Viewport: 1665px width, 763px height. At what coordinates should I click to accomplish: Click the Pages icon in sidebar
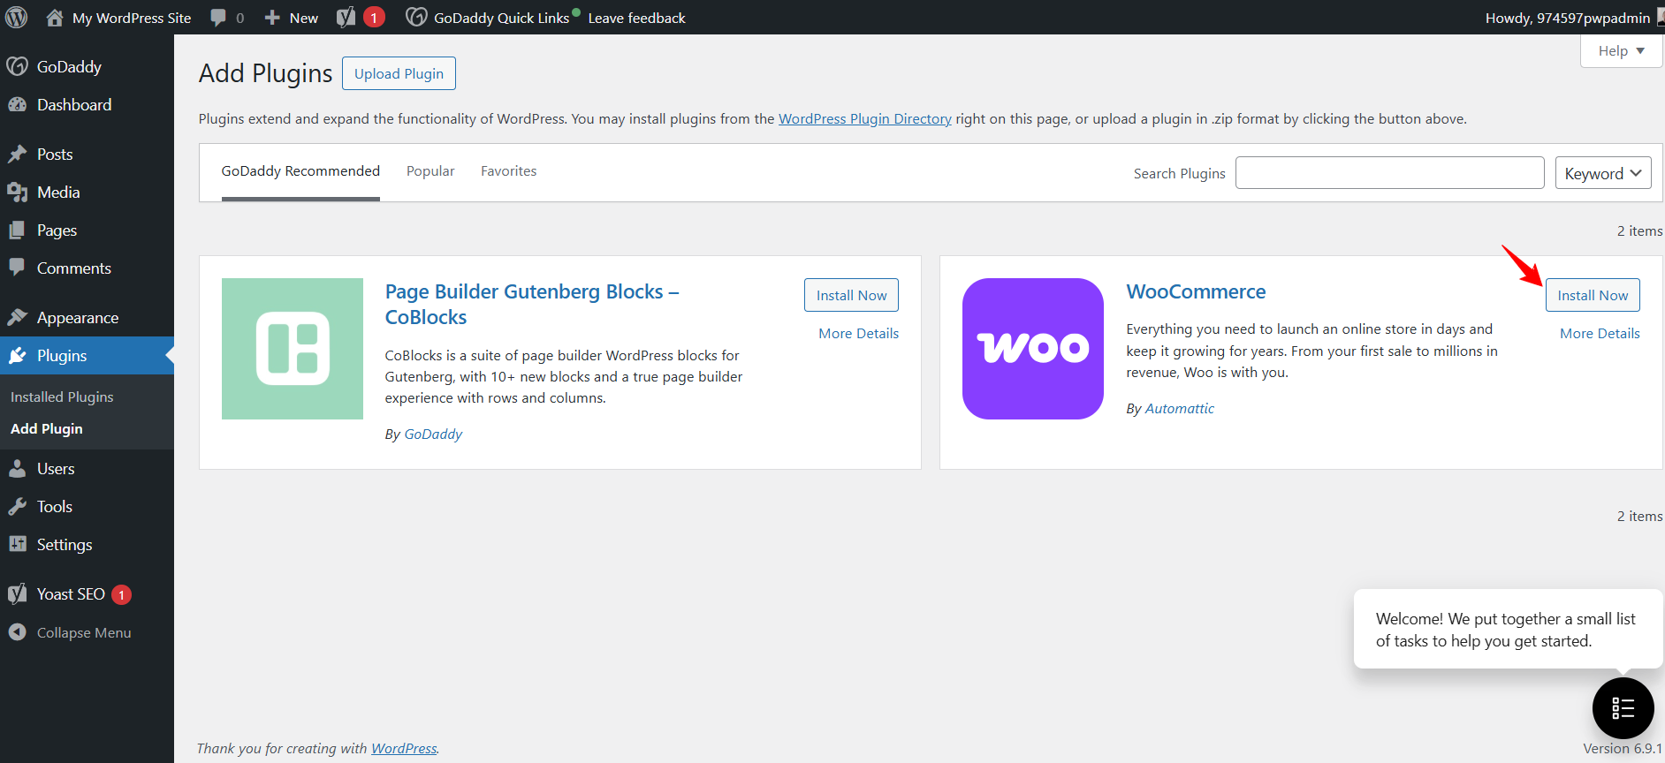click(x=17, y=230)
